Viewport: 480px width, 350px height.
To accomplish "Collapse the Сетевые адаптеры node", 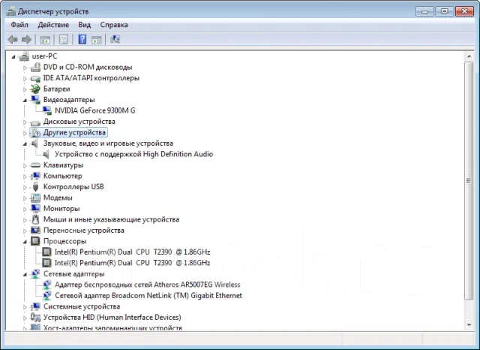I will tap(25, 274).
